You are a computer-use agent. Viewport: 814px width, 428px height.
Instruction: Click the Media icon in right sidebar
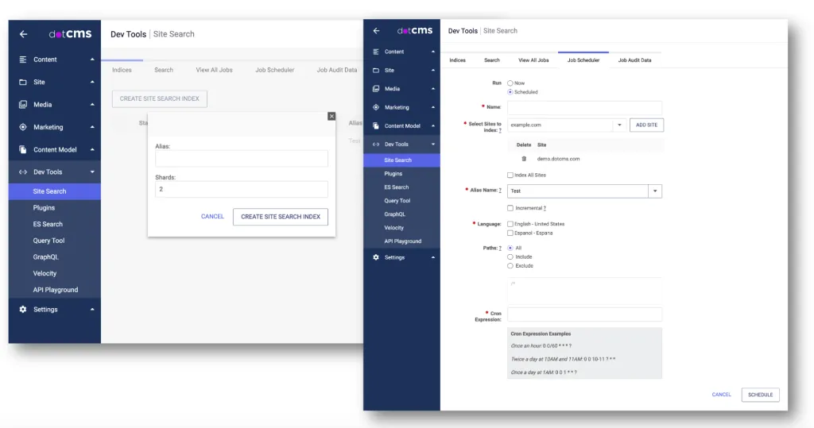click(x=376, y=89)
